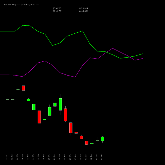The width and height of the screenshot is (165, 165).
Task: Select the tall green candlestick above 24 Nov
Action: pos(60,104)
